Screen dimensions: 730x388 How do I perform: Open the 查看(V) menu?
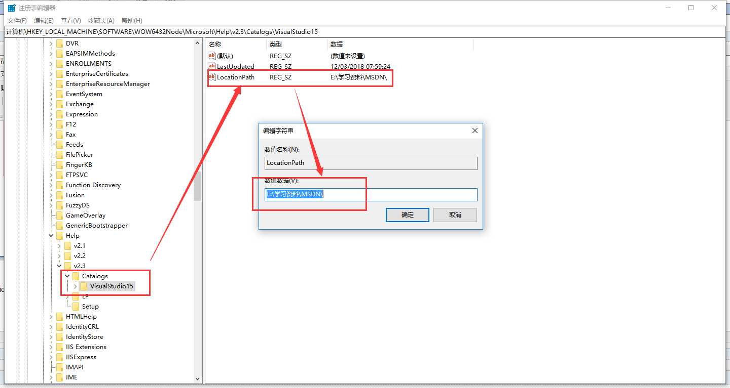click(x=71, y=21)
